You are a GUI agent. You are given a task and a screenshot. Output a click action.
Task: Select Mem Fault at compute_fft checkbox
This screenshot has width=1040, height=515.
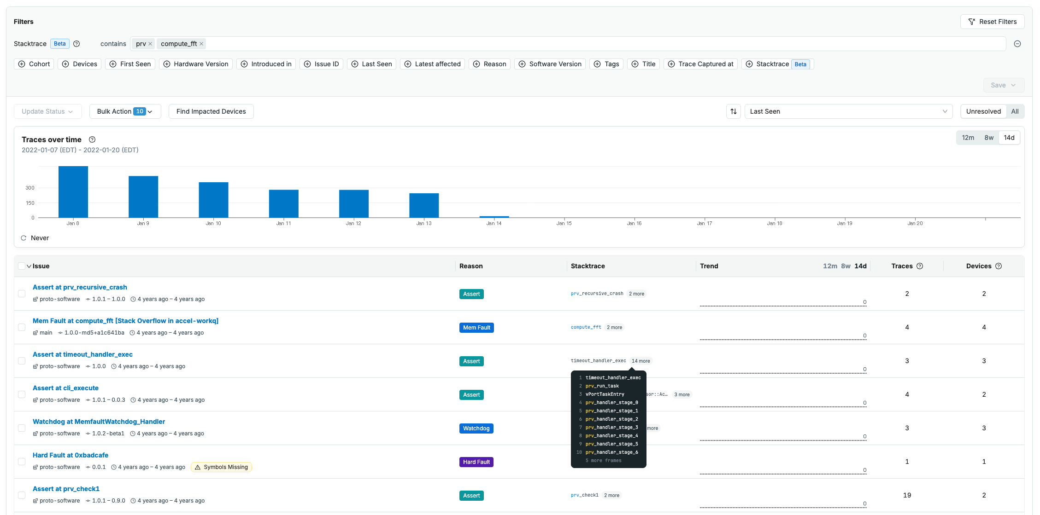click(x=22, y=327)
